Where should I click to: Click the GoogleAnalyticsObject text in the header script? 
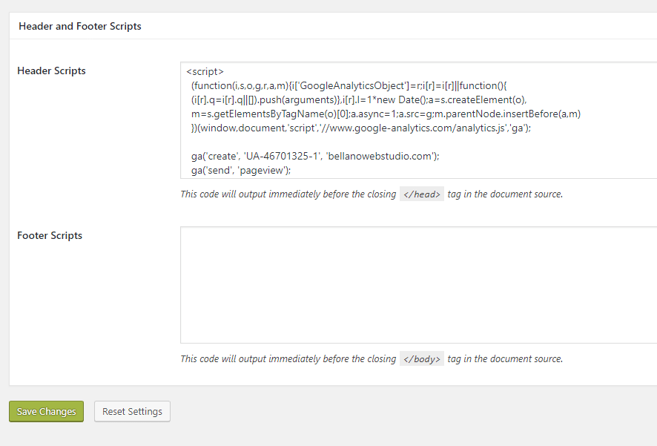coord(352,86)
